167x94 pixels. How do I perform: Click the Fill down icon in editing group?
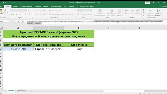click(x=144, y=13)
